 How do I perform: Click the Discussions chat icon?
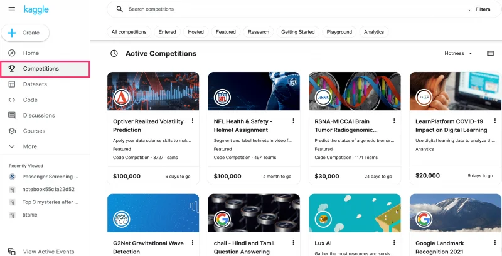(x=12, y=115)
